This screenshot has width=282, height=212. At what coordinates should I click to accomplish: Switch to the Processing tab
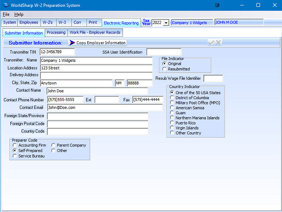(x=56, y=33)
